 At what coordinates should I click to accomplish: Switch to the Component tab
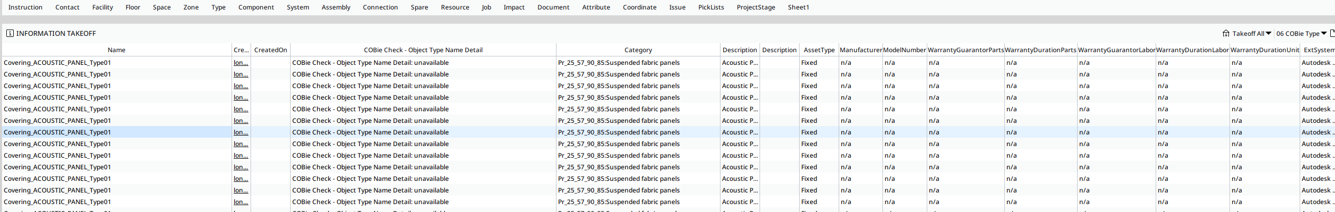[x=256, y=7]
